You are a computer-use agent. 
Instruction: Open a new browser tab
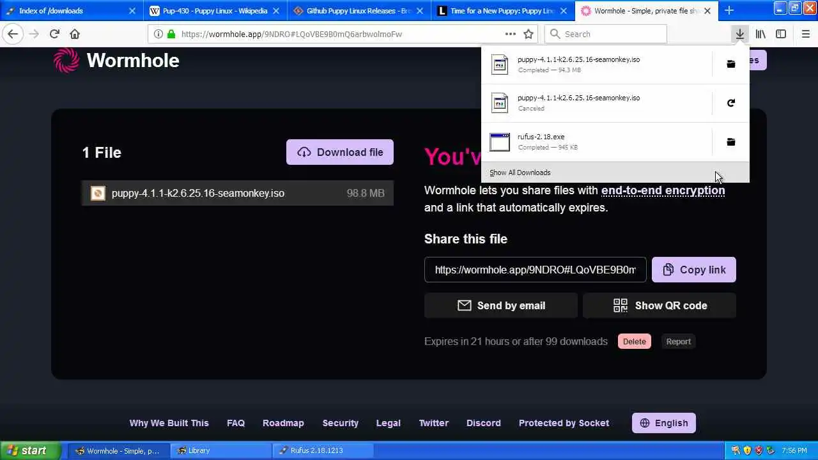[729, 10]
